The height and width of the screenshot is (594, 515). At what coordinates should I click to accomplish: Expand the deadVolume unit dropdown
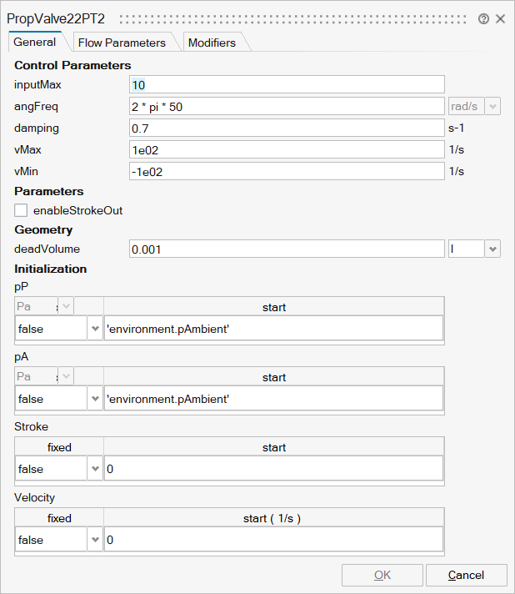(x=492, y=249)
